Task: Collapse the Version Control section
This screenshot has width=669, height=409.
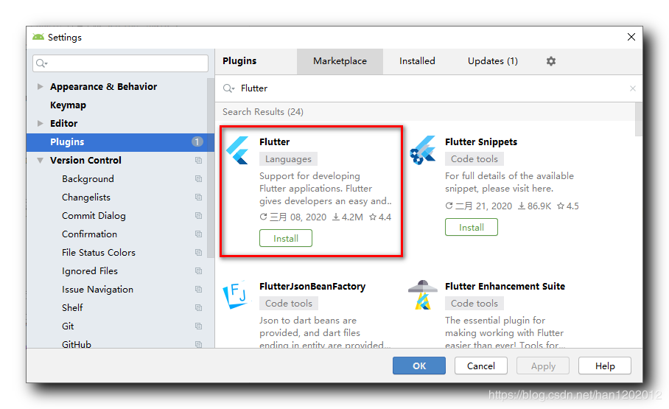Action: pyautogui.click(x=40, y=161)
